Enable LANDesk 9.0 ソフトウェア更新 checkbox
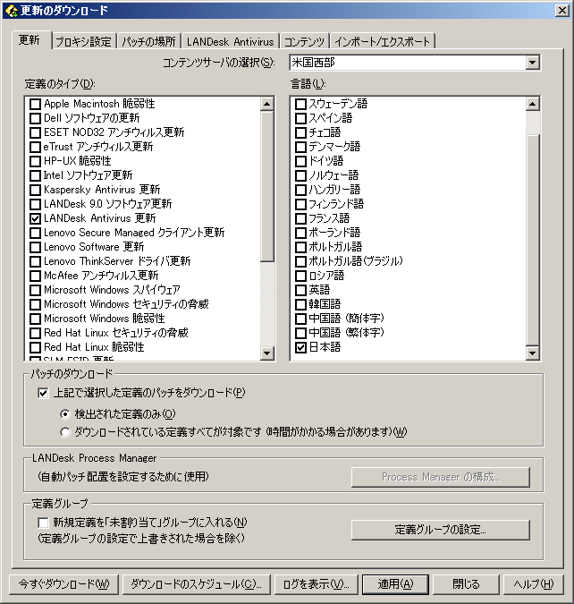574x604 pixels. tap(35, 204)
